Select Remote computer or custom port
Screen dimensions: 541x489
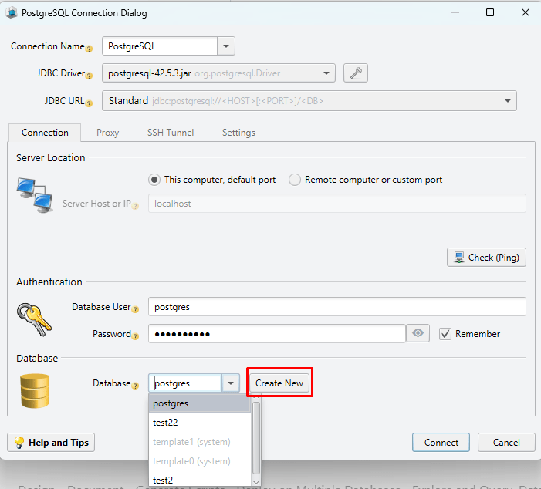pyautogui.click(x=365, y=180)
